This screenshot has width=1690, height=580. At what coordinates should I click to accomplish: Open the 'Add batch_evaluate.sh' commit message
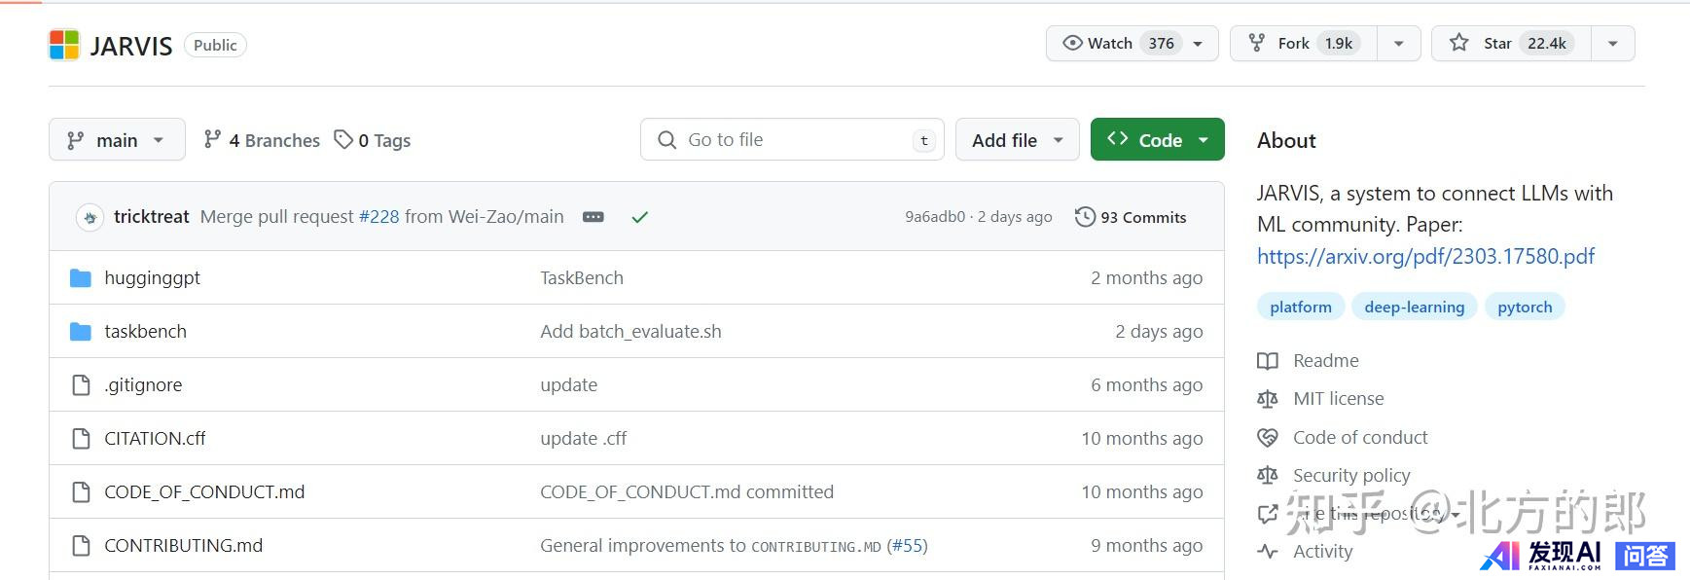click(631, 332)
